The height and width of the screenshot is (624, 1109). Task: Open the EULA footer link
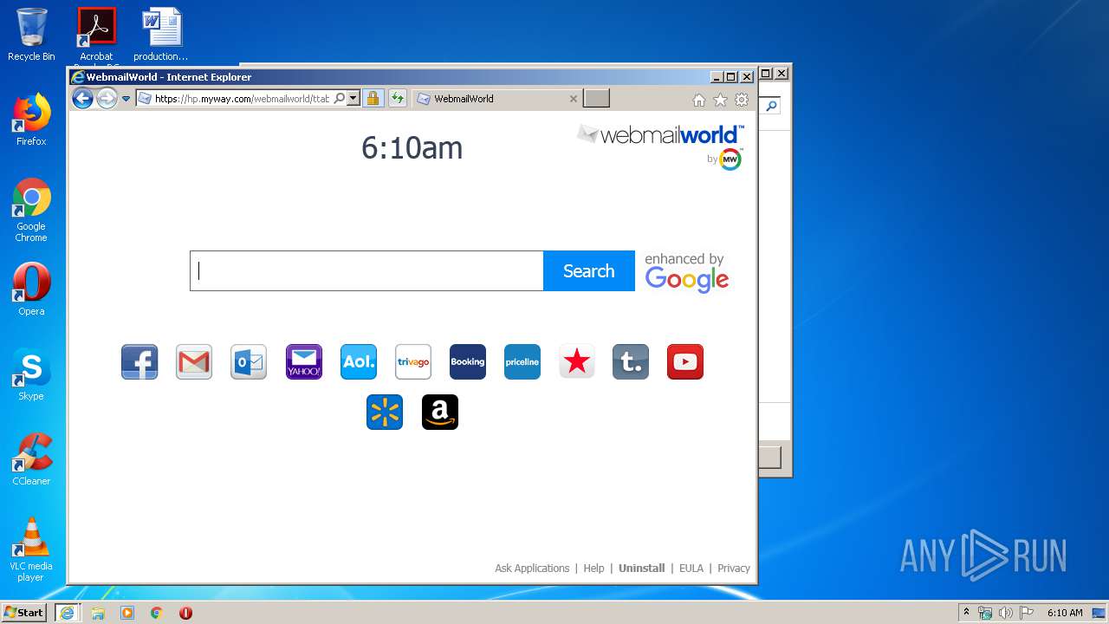pyautogui.click(x=691, y=569)
